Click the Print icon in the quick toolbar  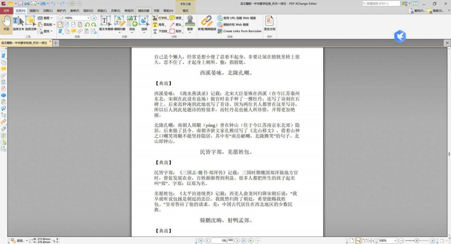tap(27, 4)
